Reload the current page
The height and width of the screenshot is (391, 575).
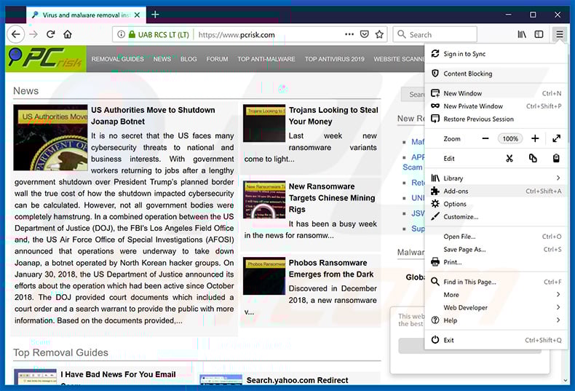click(51, 34)
